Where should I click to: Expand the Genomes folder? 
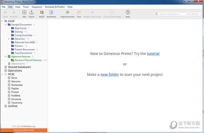coord(9,39)
